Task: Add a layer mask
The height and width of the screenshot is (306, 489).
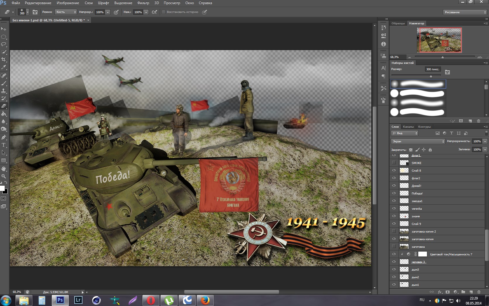Action: tap(447, 292)
